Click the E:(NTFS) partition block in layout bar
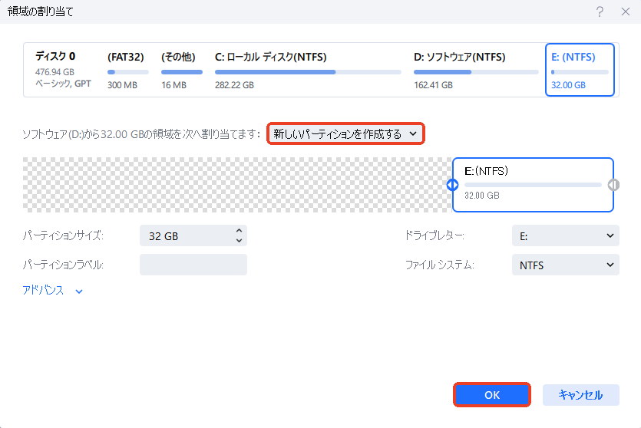The image size is (641, 428). click(533, 185)
